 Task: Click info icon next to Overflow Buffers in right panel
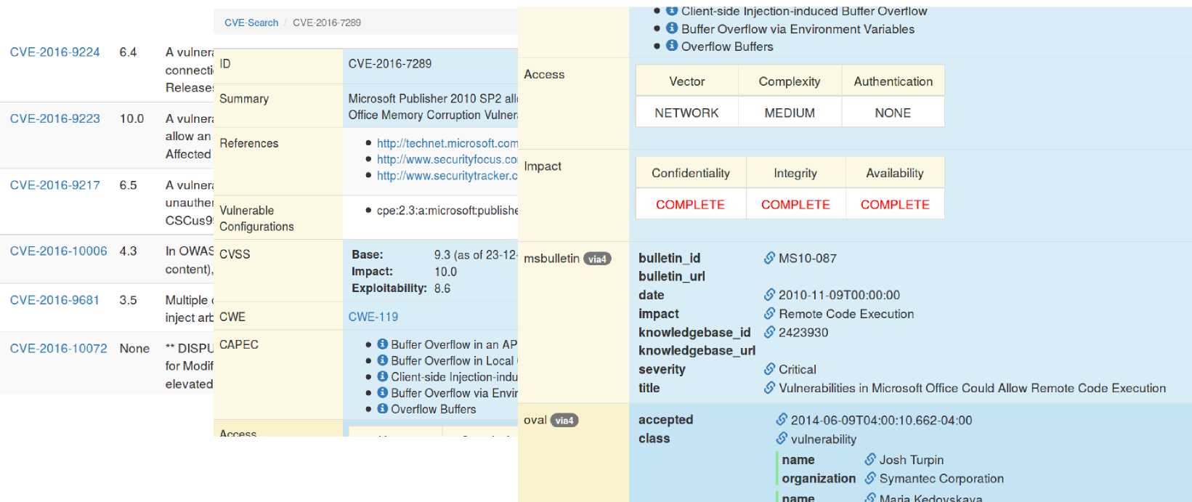click(672, 46)
